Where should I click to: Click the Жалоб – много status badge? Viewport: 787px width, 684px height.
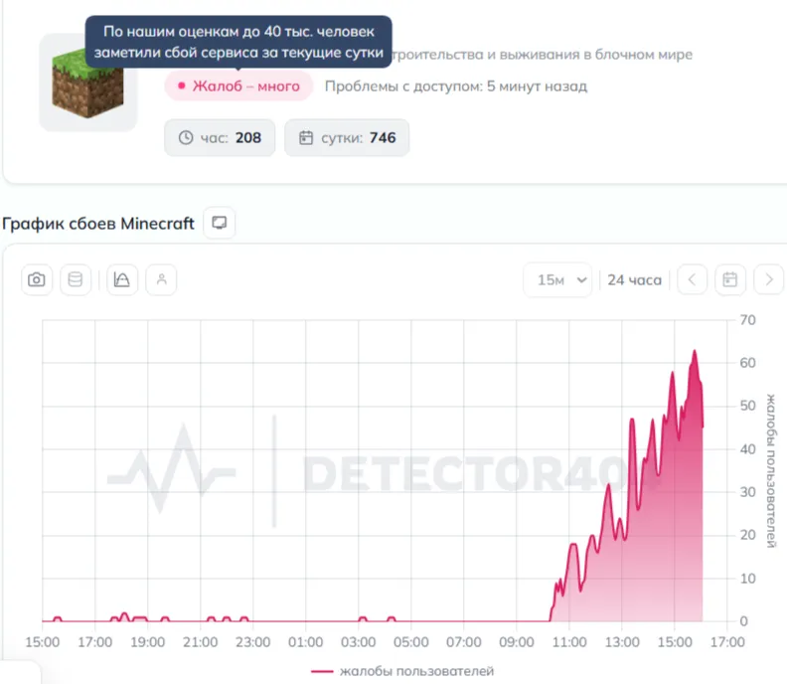point(238,85)
